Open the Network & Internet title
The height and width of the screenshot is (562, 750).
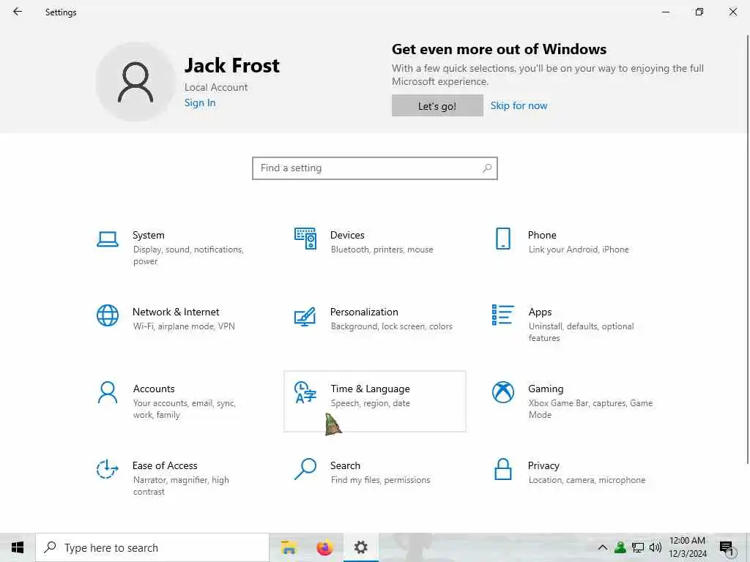tap(176, 312)
